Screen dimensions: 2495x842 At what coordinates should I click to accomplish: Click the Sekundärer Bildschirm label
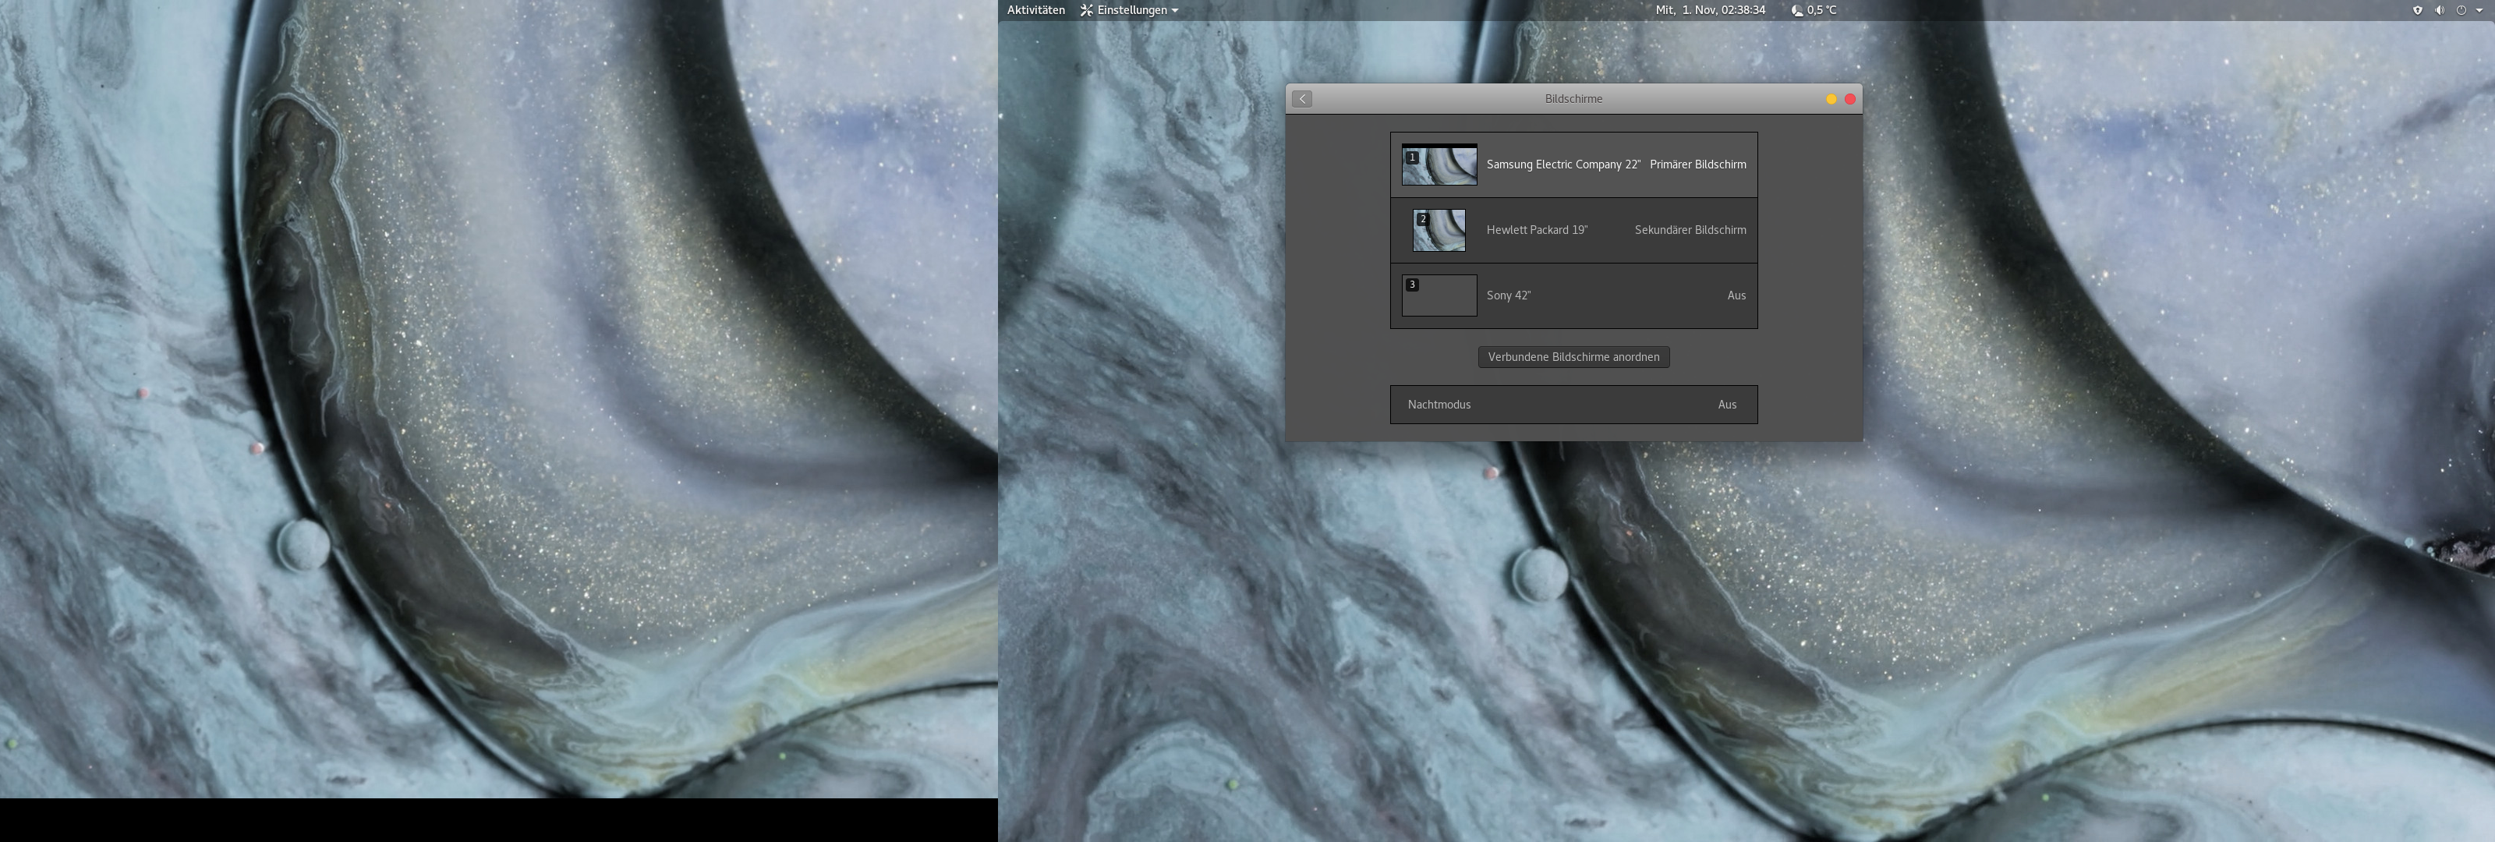pyautogui.click(x=1690, y=230)
